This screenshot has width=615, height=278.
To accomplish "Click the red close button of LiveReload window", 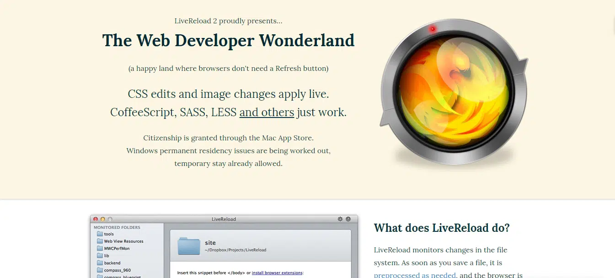I will pyautogui.click(x=96, y=219).
